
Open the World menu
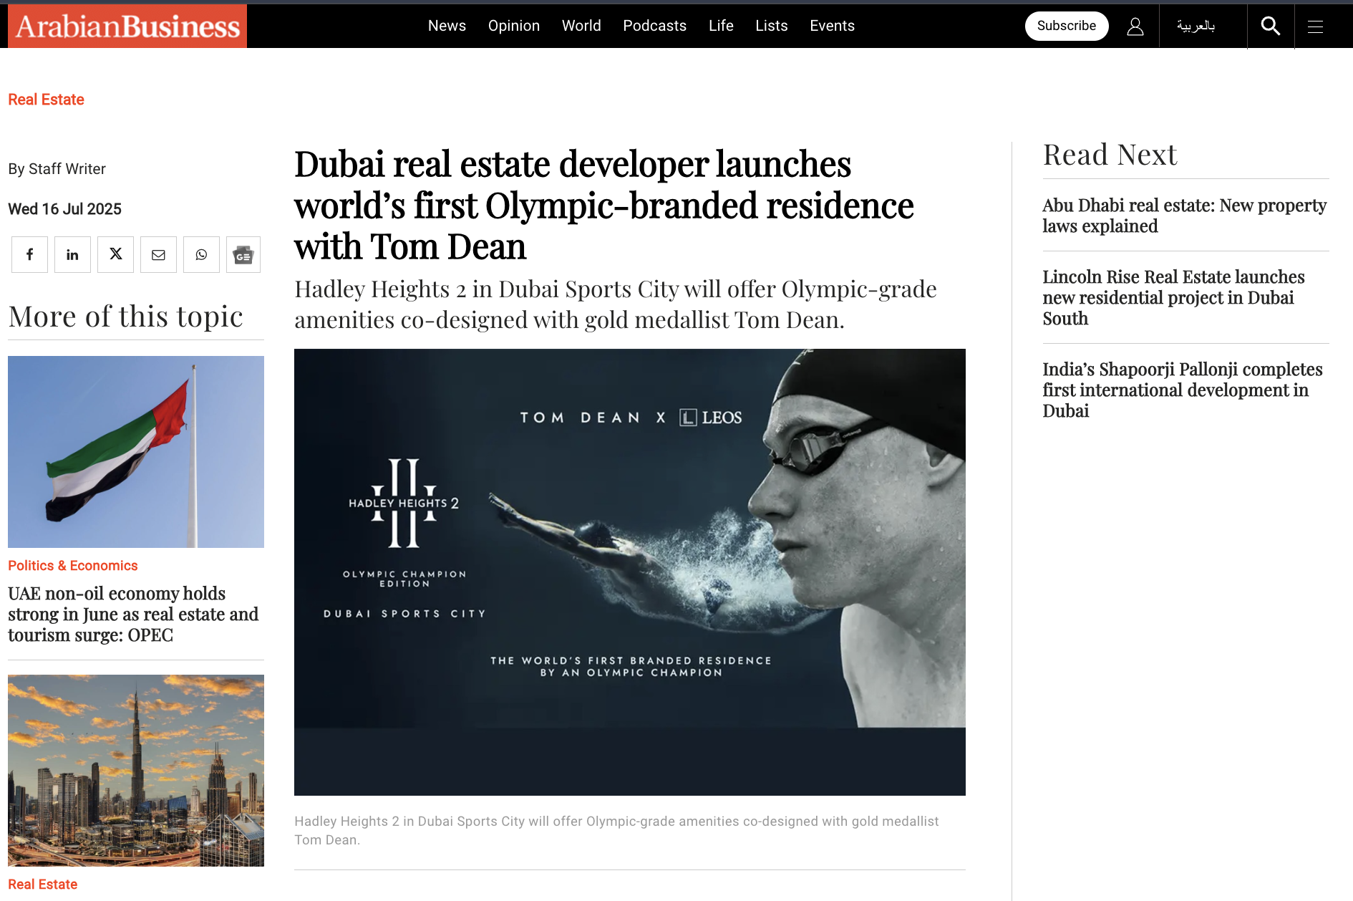[581, 26]
